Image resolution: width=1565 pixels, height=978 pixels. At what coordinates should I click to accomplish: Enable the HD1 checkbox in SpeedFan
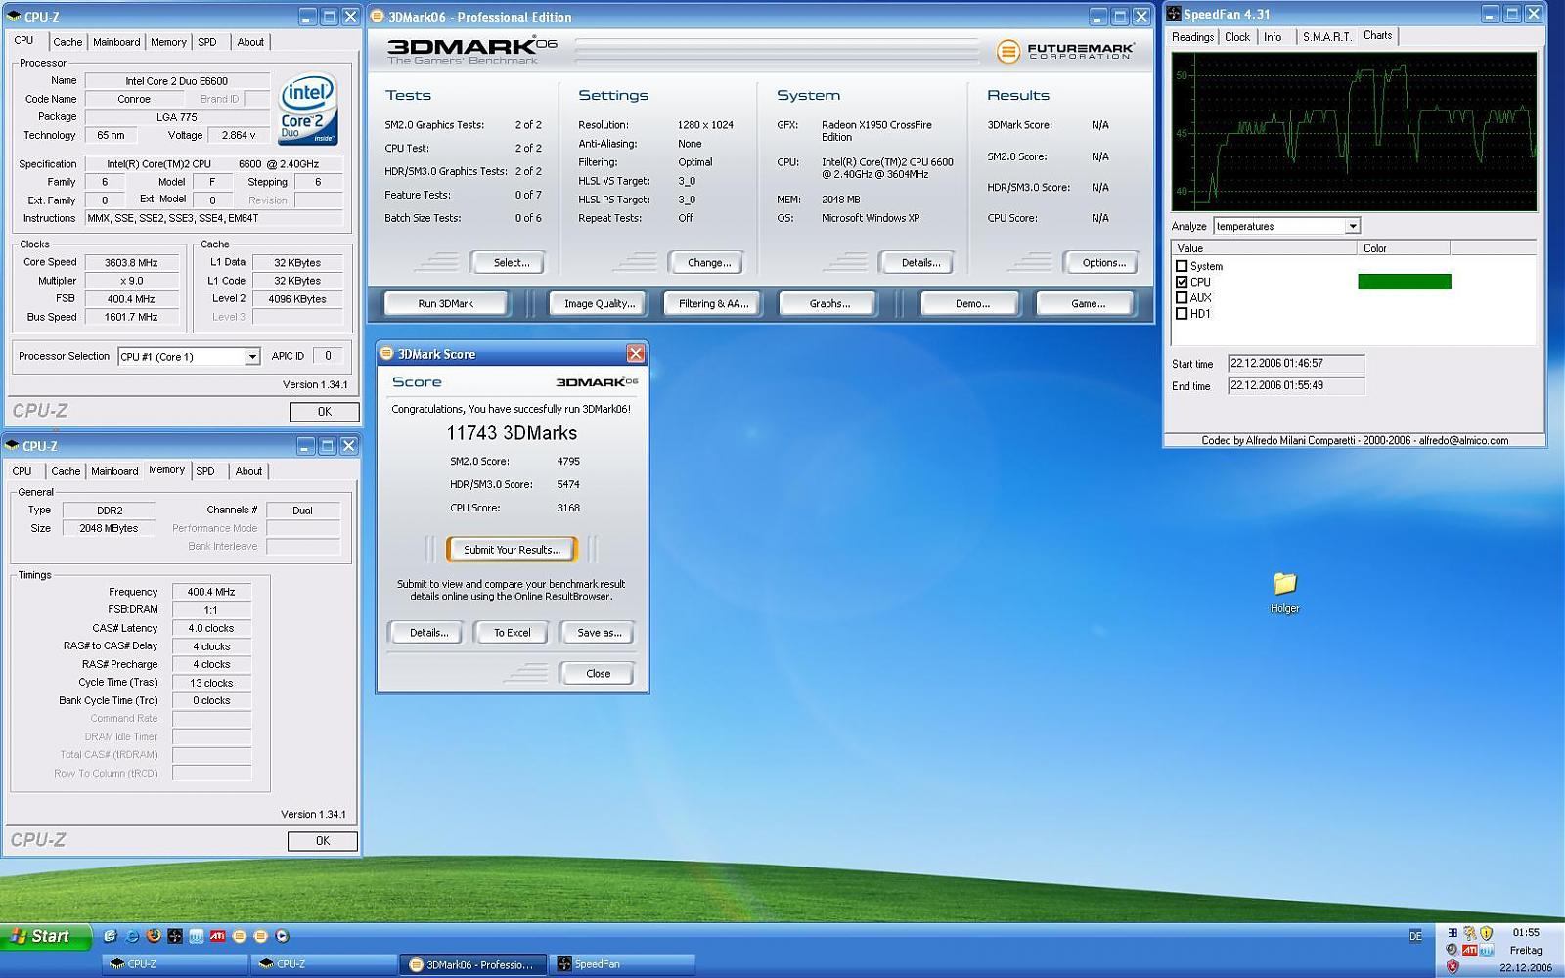point(1182,313)
